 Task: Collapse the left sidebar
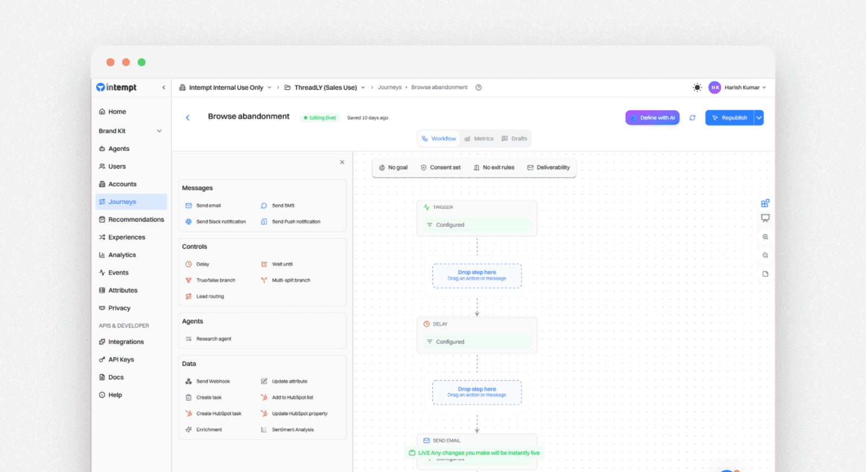163,88
